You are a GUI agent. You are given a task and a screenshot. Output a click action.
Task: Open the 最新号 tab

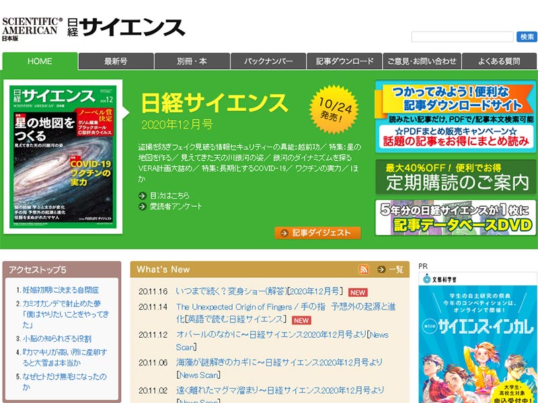[116, 61]
